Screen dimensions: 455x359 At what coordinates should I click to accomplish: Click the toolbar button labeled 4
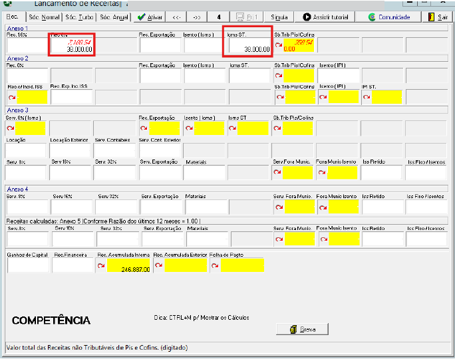pyautogui.click(x=219, y=17)
